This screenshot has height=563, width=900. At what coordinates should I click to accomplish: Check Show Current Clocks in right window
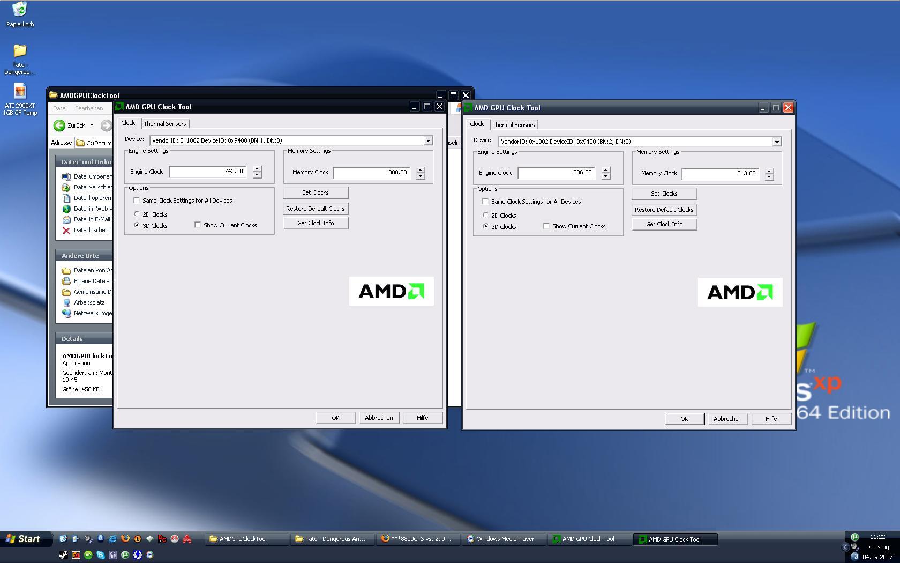point(546,226)
